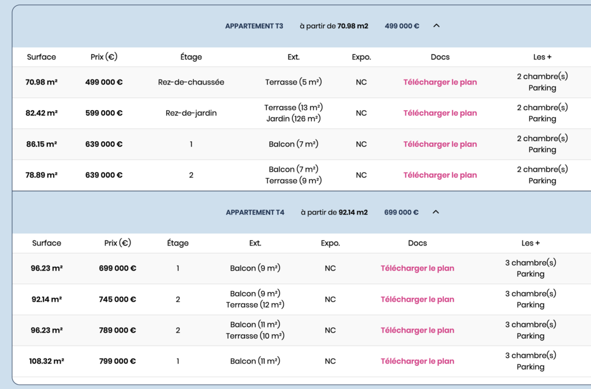
Task: Click the Docs column header in the T3 table
Action: pos(440,57)
